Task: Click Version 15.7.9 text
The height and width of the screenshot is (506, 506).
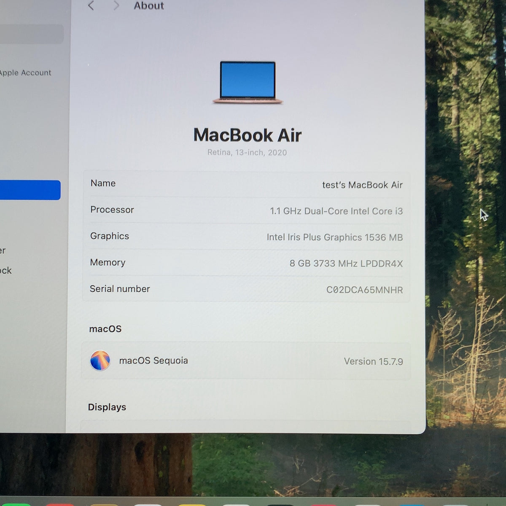Action: coord(373,361)
